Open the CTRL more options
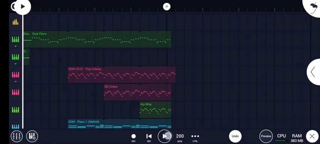The width and height of the screenshot is (320, 144). pyautogui.click(x=195, y=138)
